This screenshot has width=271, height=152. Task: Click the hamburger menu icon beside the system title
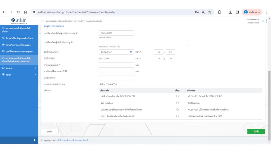[x=42, y=21]
